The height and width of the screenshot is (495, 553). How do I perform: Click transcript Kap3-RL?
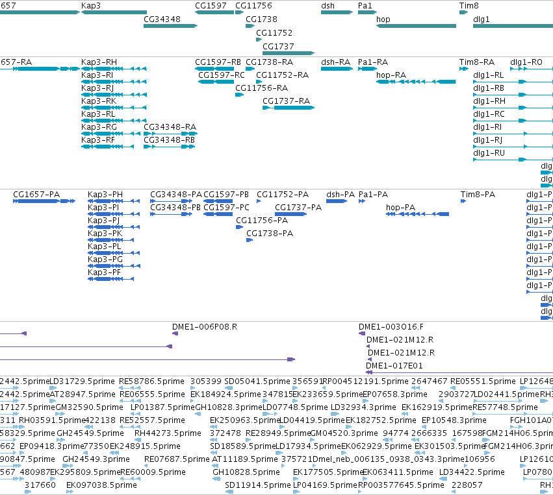(114, 121)
